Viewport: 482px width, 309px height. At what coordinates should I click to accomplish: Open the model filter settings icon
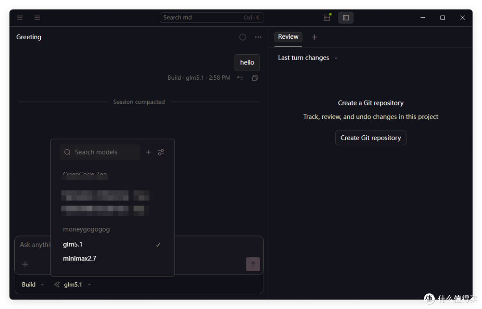click(161, 152)
